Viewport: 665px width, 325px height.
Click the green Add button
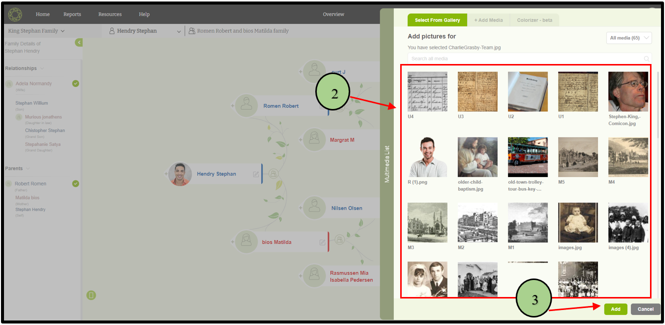[x=615, y=309]
